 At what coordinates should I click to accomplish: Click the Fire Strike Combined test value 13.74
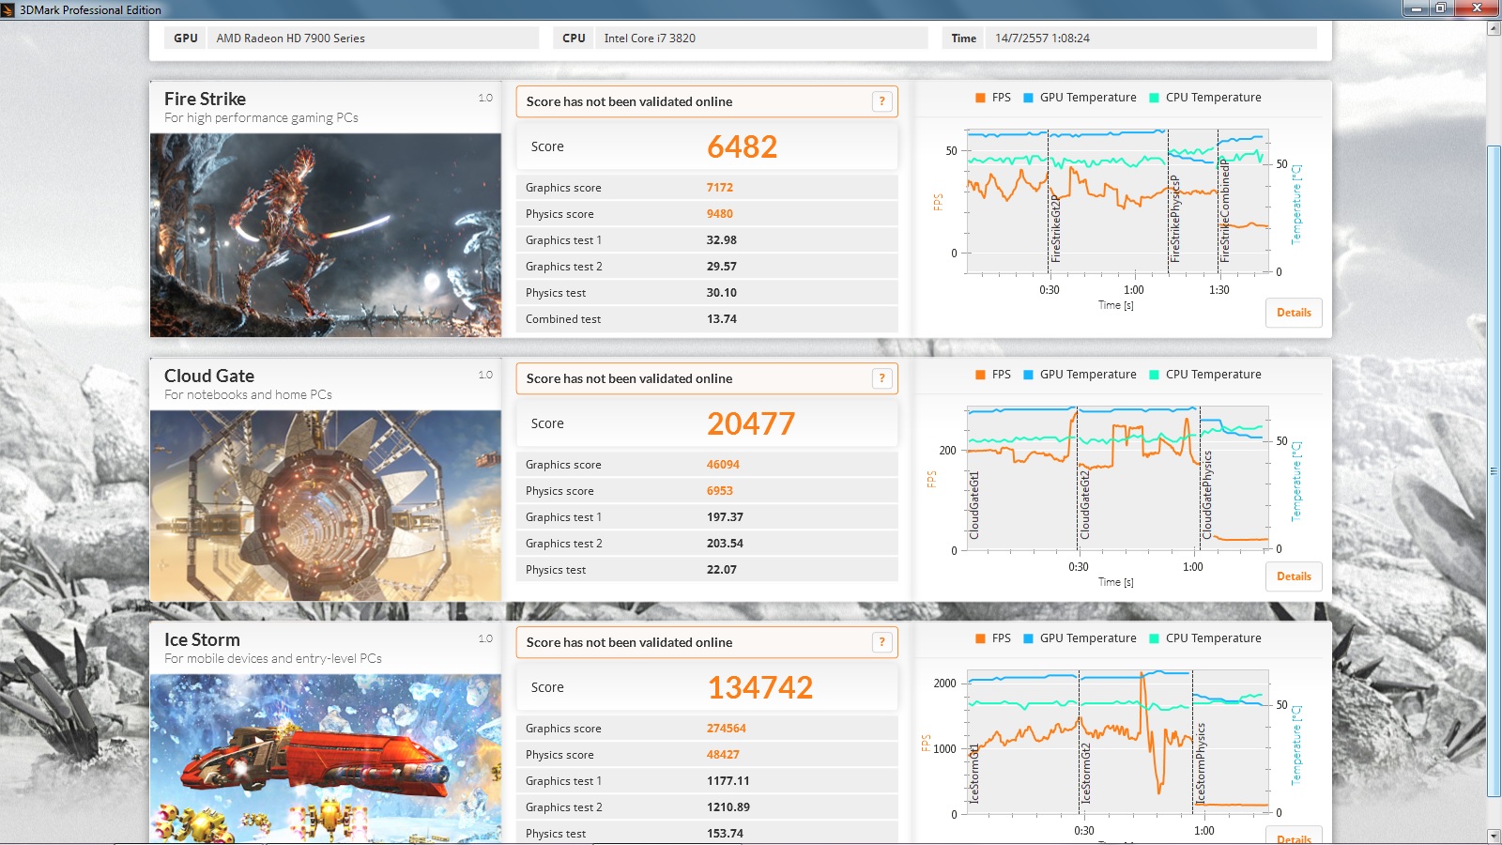tap(722, 319)
